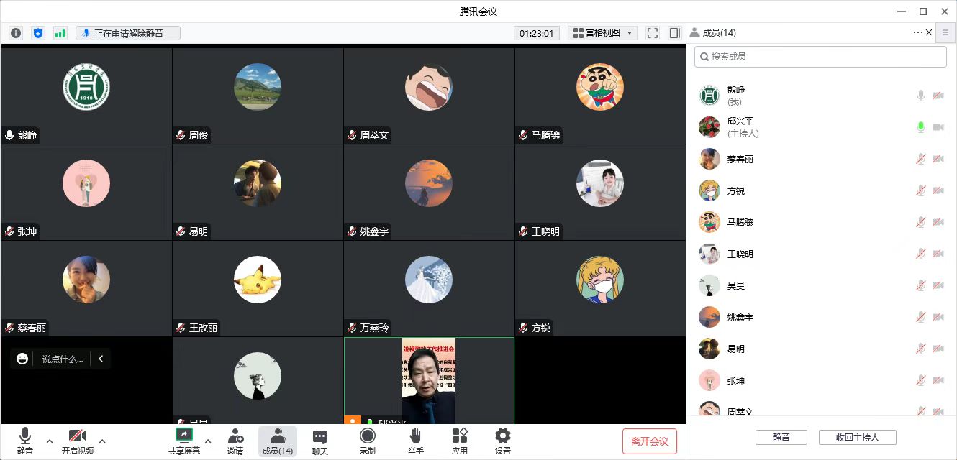This screenshot has height=460, width=957.
Task: Raise hand with the 举手 icon
Action: (415, 441)
